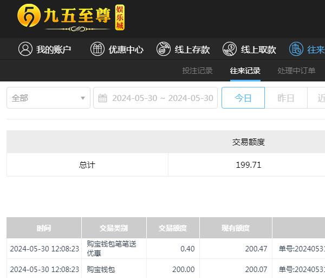Screen dimensions: 325x278
Task: Click the total value 199.71
Action: tap(249, 165)
